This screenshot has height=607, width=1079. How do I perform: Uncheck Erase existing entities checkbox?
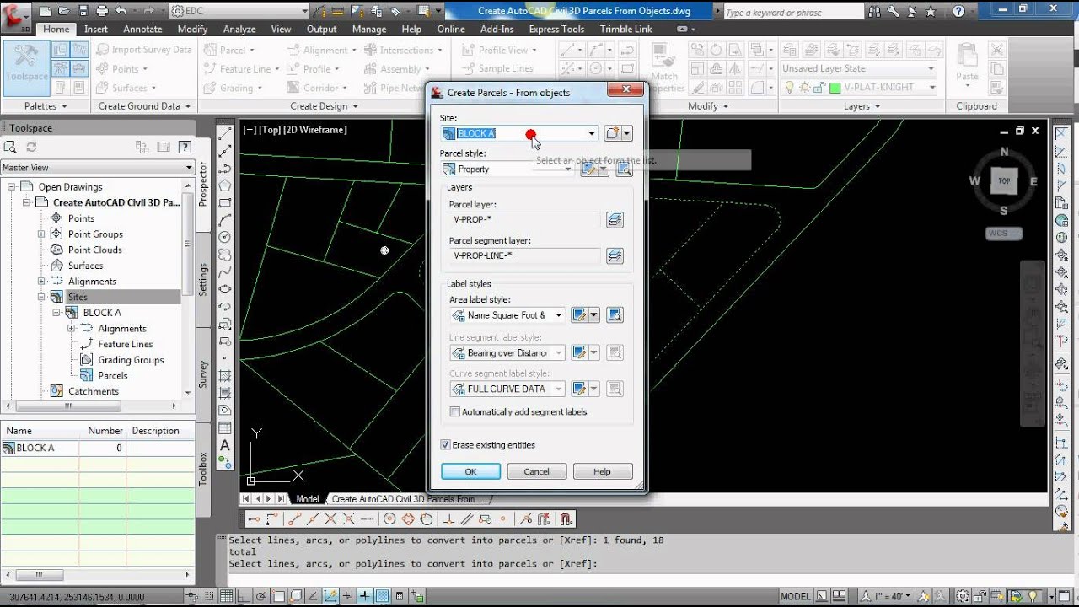coord(445,445)
